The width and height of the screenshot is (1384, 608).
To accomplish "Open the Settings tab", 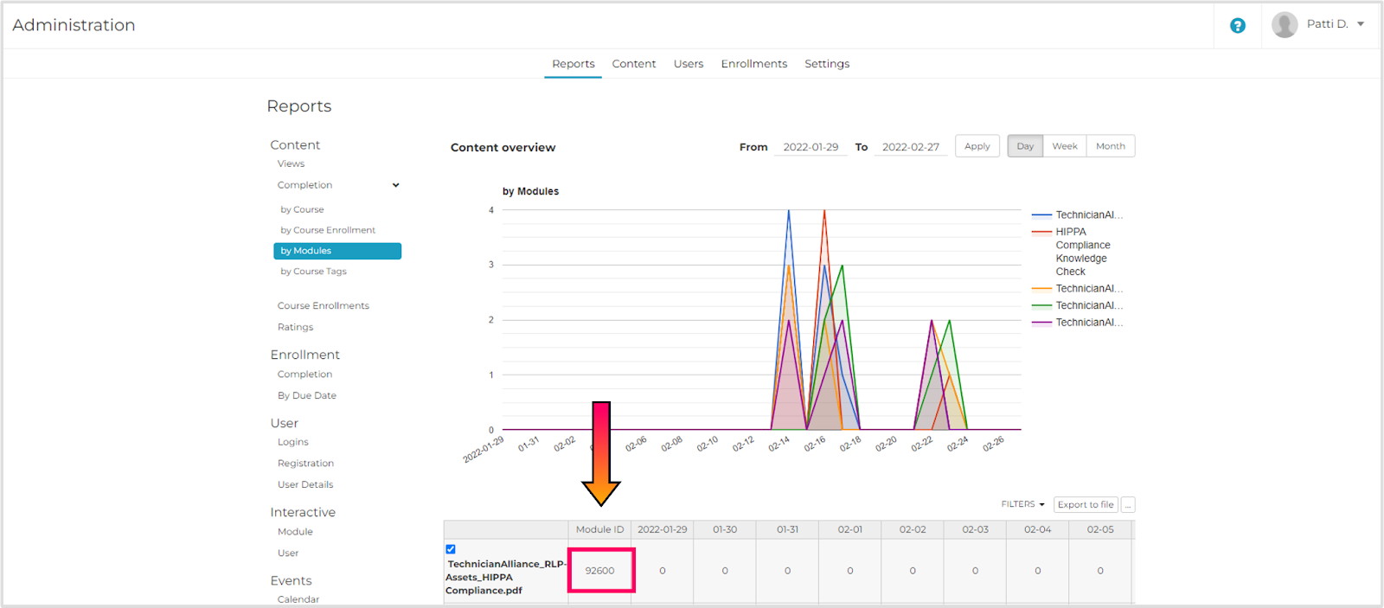I will (x=826, y=64).
